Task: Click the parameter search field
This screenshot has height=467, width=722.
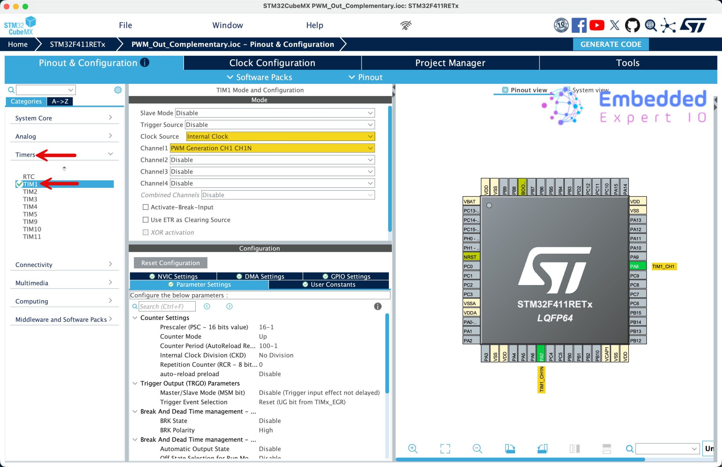Action: (x=167, y=306)
